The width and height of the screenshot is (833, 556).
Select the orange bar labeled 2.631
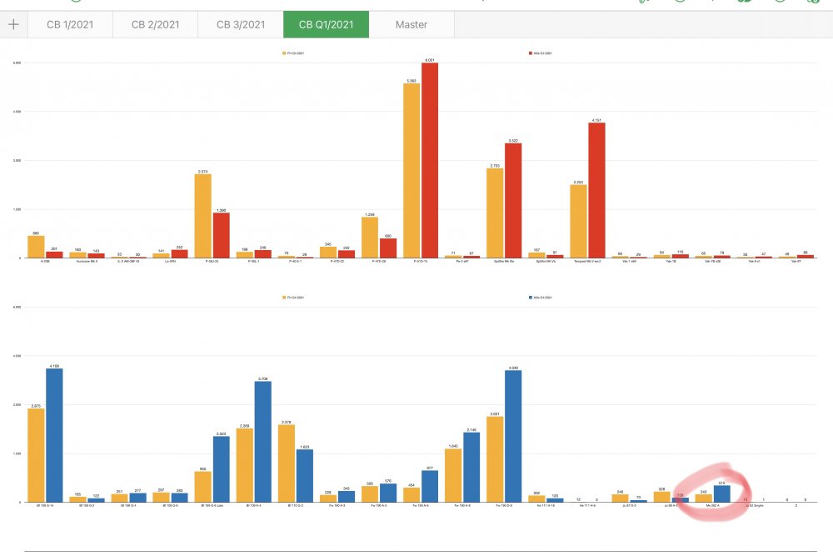point(495,459)
